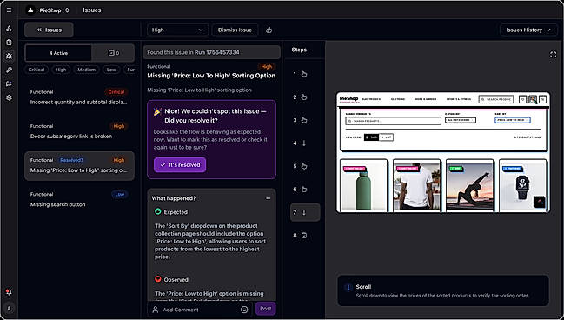The image size is (564, 320).
Task: Mark issue with It's resolved button
Action: coord(180,165)
